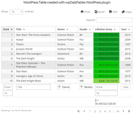Select pagination page 1
Image resolution: width=137 pixels, height=114 pixels.
pos(90,111)
